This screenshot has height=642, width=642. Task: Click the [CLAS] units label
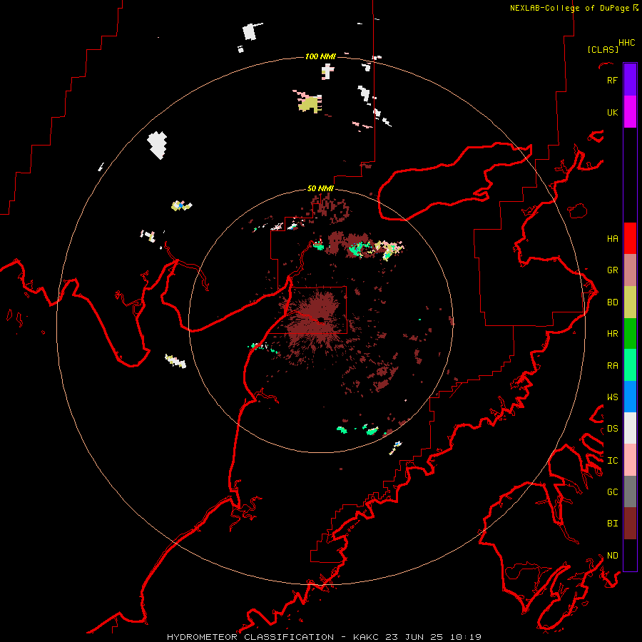[x=602, y=49]
